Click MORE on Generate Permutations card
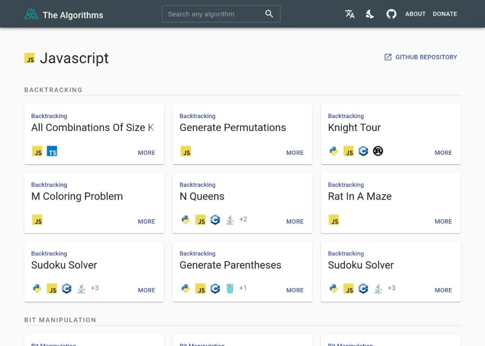 pos(295,153)
